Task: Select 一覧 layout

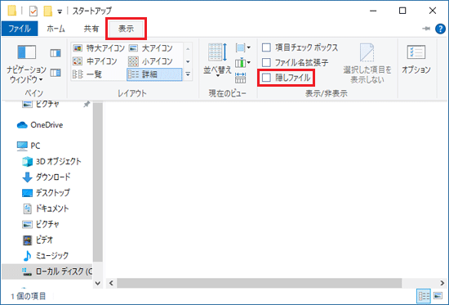Action: (87, 74)
